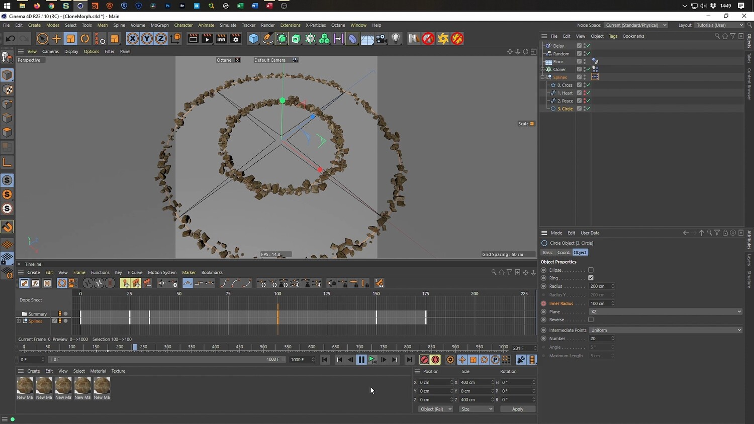Enable the Ellipse checkbox
Screen dimensions: 754x424
pos(591,270)
